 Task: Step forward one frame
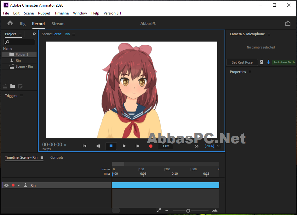point(138,146)
